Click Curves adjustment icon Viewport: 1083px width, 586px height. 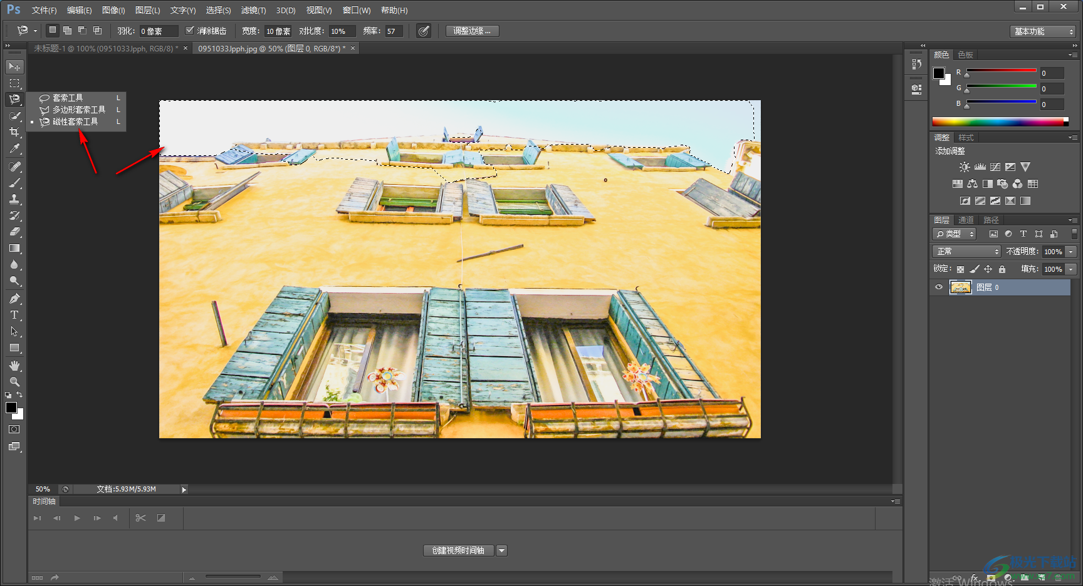995,167
